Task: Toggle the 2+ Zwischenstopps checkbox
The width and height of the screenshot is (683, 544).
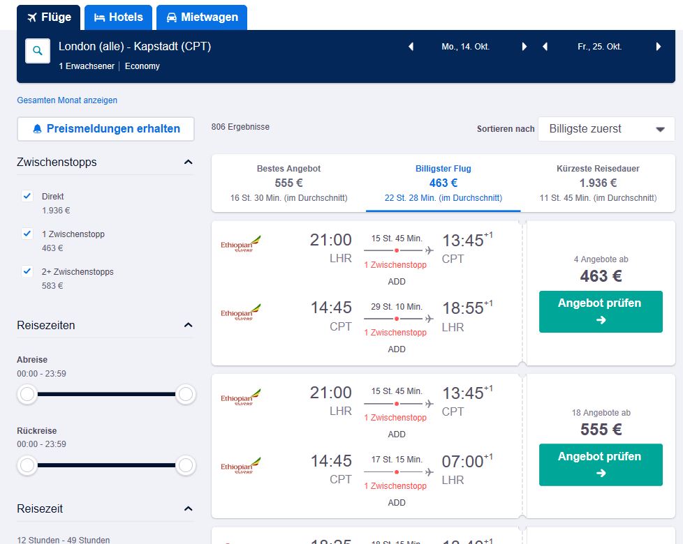Action: [x=27, y=271]
